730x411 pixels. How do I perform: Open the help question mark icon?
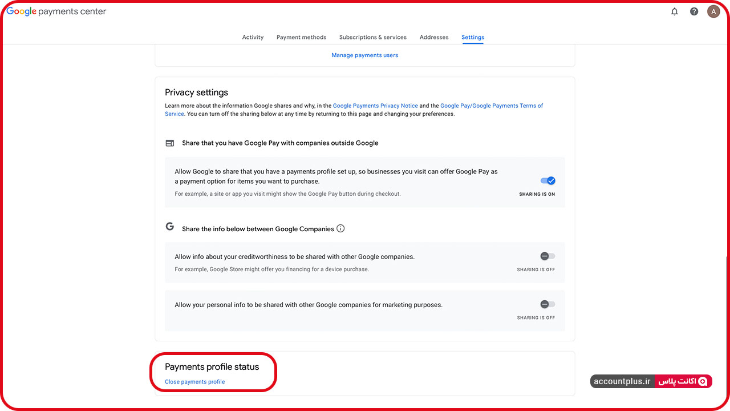pos(694,11)
